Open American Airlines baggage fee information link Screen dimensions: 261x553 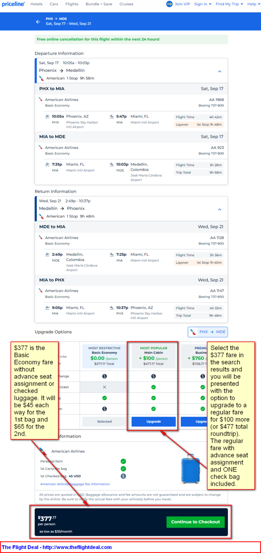(x=75, y=484)
